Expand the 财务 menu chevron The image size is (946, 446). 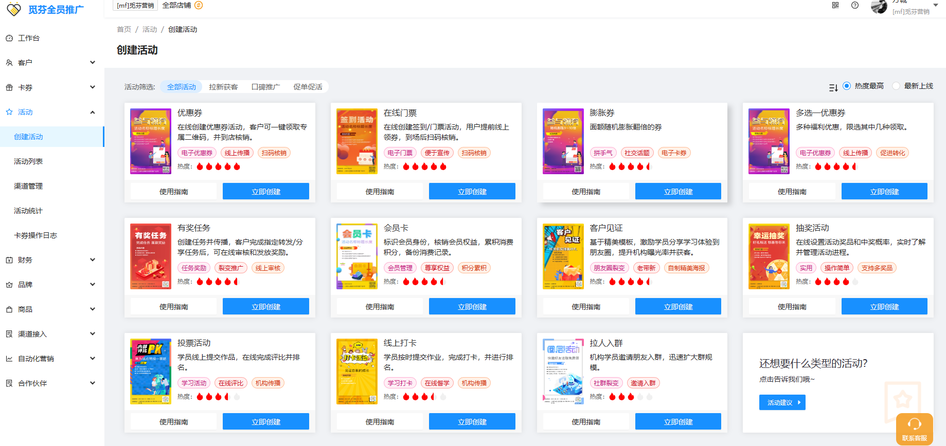93,260
